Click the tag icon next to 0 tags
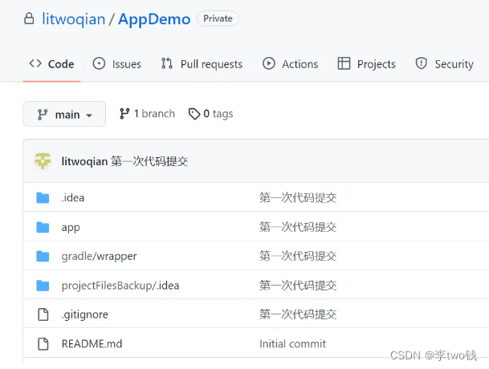This screenshot has height=369, width=489. pos(194,114)
